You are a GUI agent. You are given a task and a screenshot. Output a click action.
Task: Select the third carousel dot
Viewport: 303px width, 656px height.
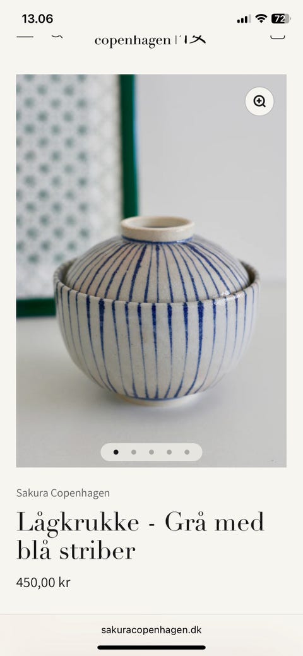(151, 452)
